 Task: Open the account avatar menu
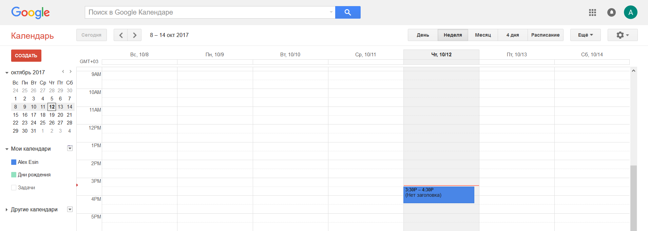coord(630,13)
